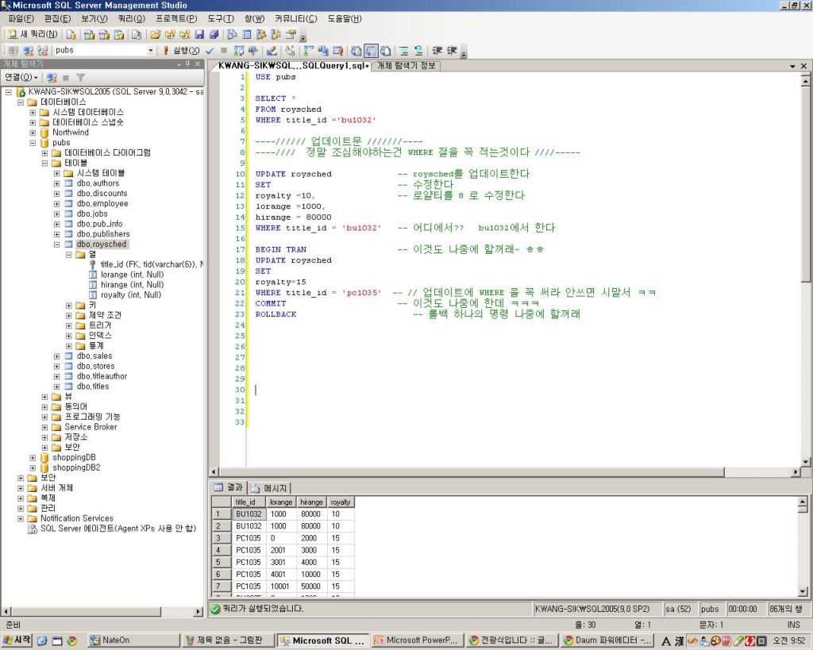Click the Include Actual Execution Plan icon
The width and height of the screenshot is (813, 650).
pos(309,50)
